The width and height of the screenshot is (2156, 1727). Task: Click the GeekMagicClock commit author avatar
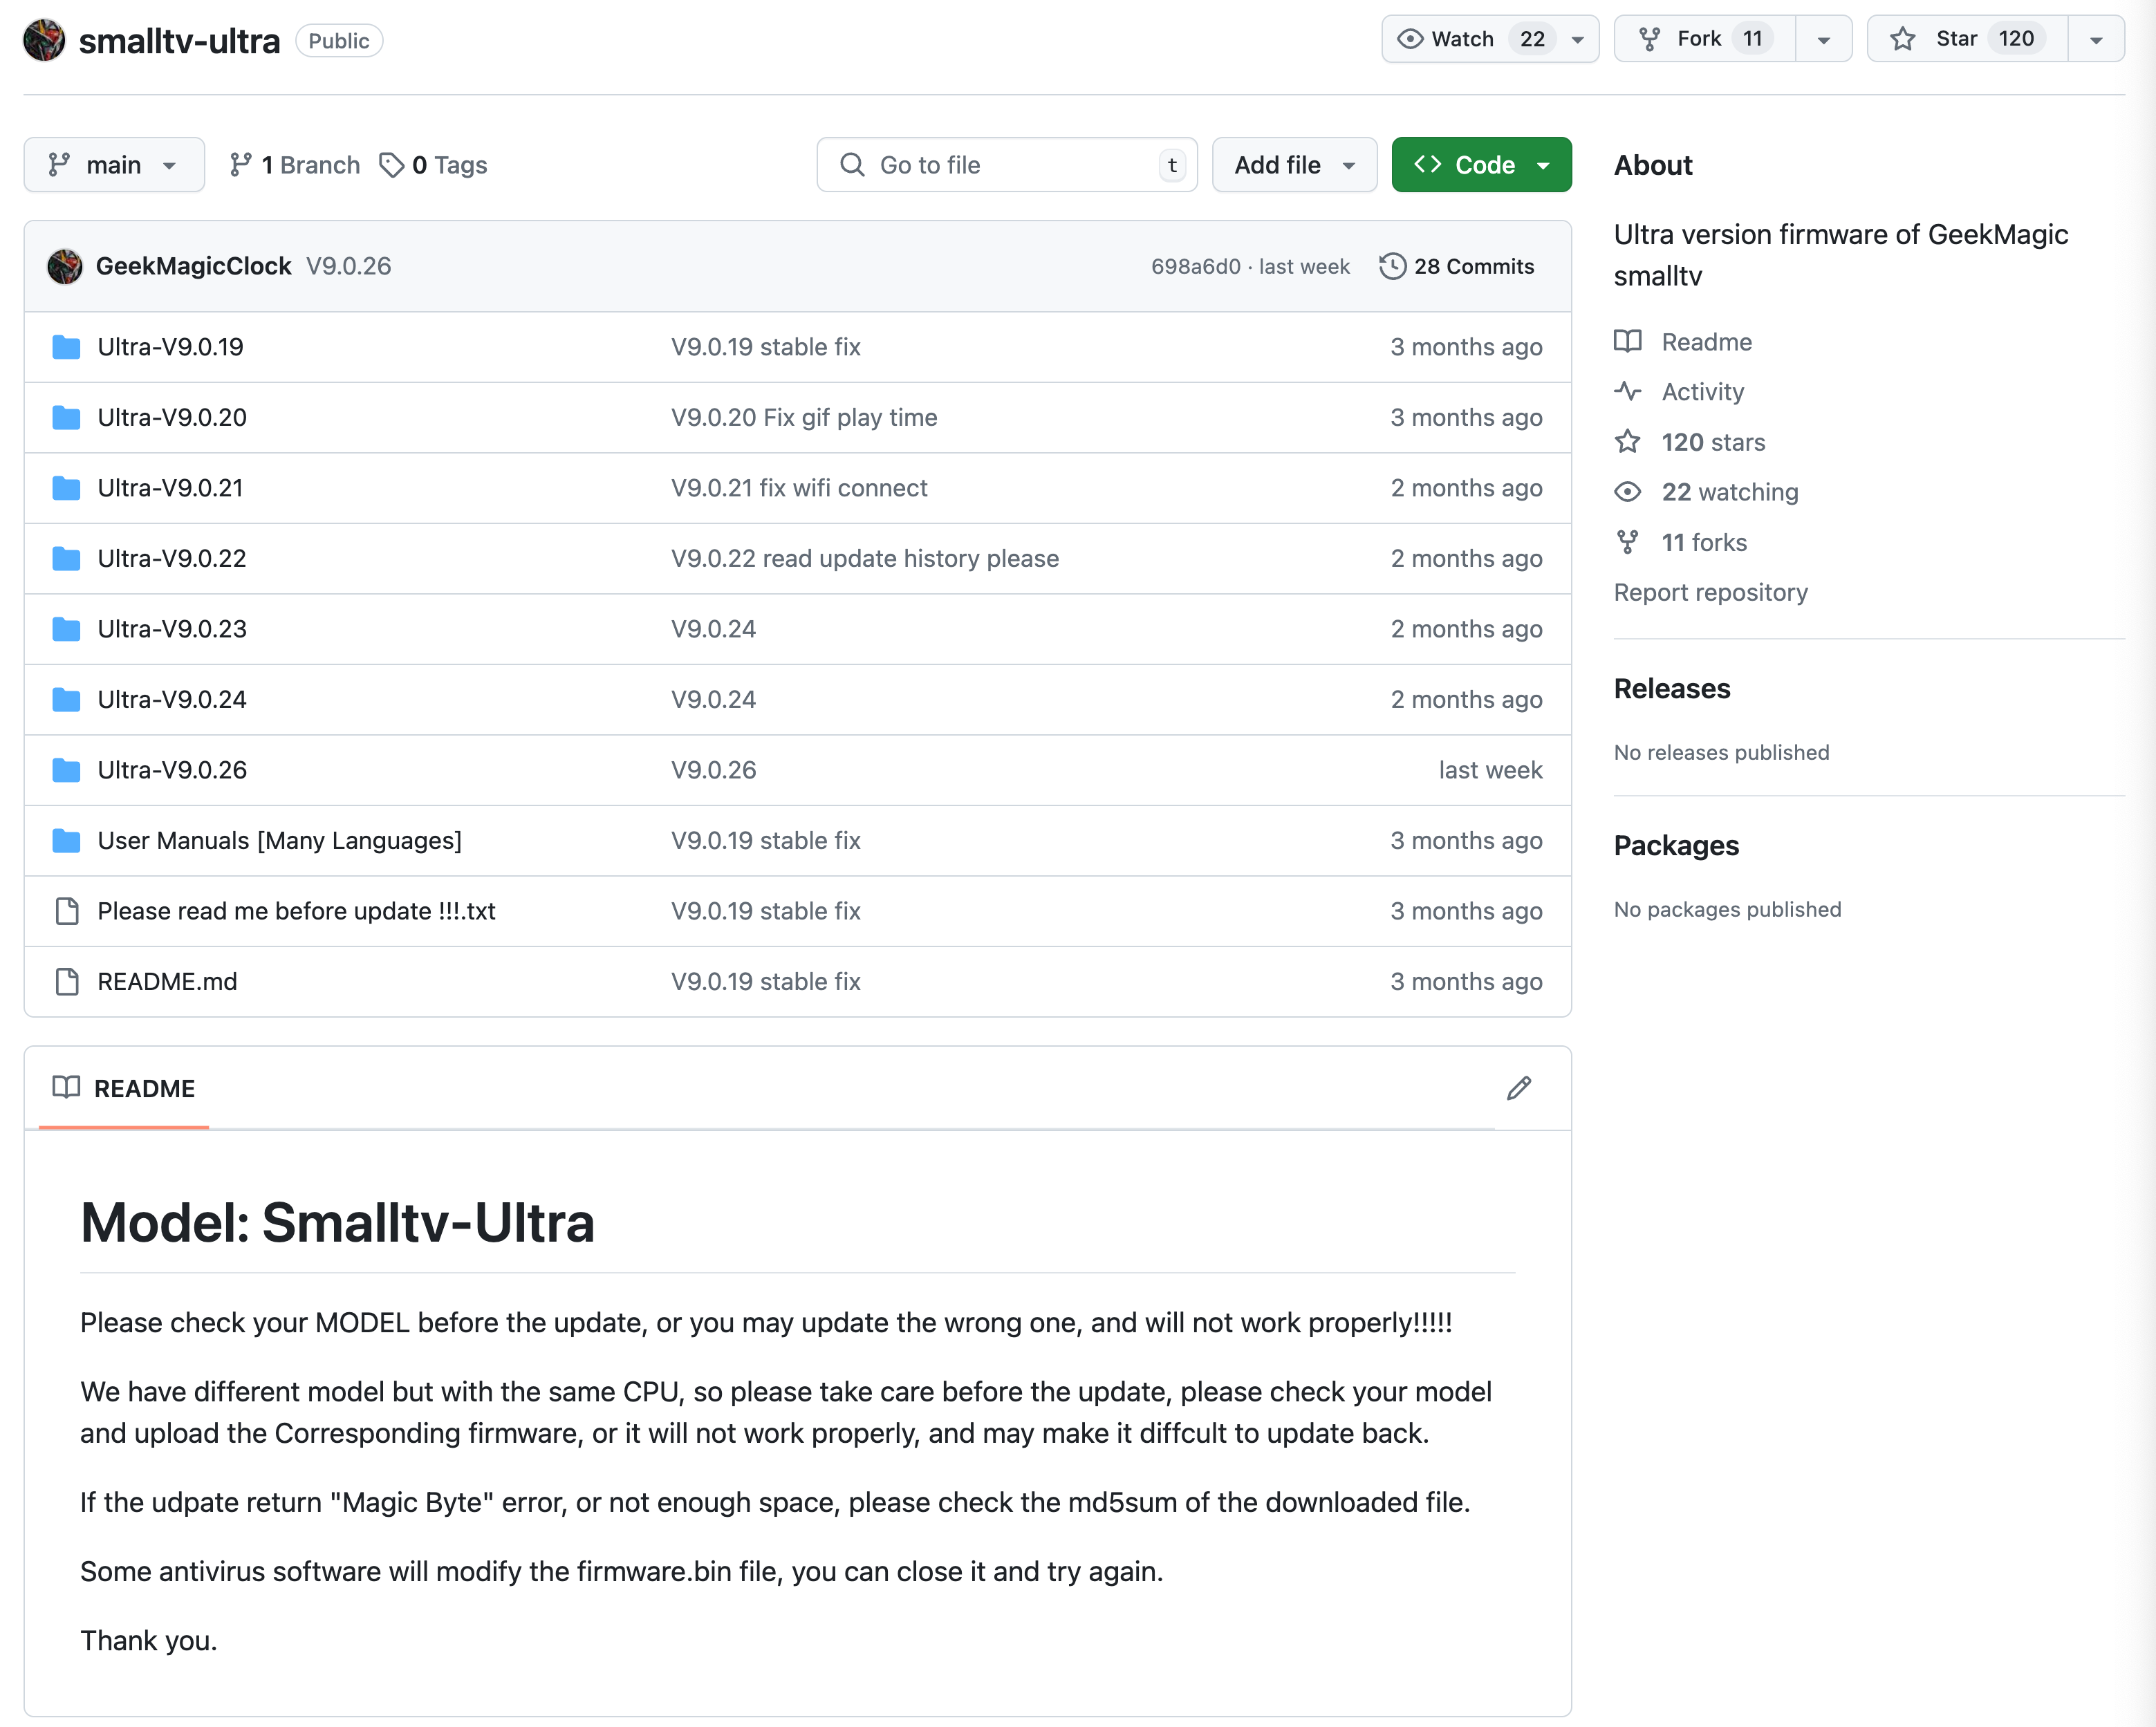[x=65, y=266]
